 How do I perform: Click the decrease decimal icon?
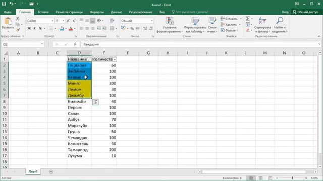tap(151, 28)
